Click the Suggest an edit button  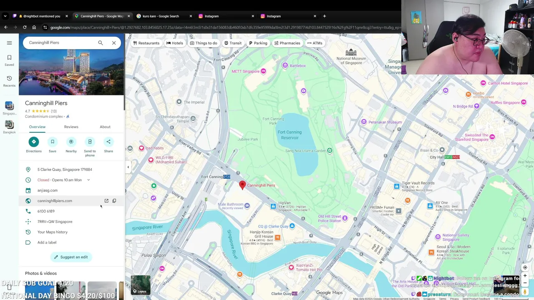[71, 257]
